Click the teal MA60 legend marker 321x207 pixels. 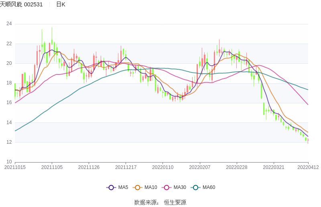point(196,187)
